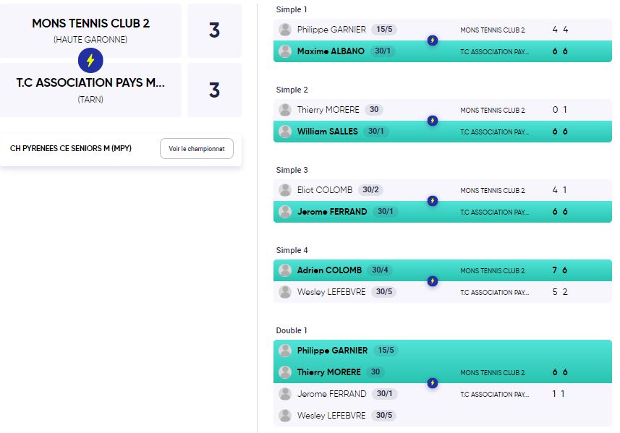Click Wesley LEFEBVRE's avatar in Double 1
The height and width of the screenshot is (433, 620).
[285, 415]
